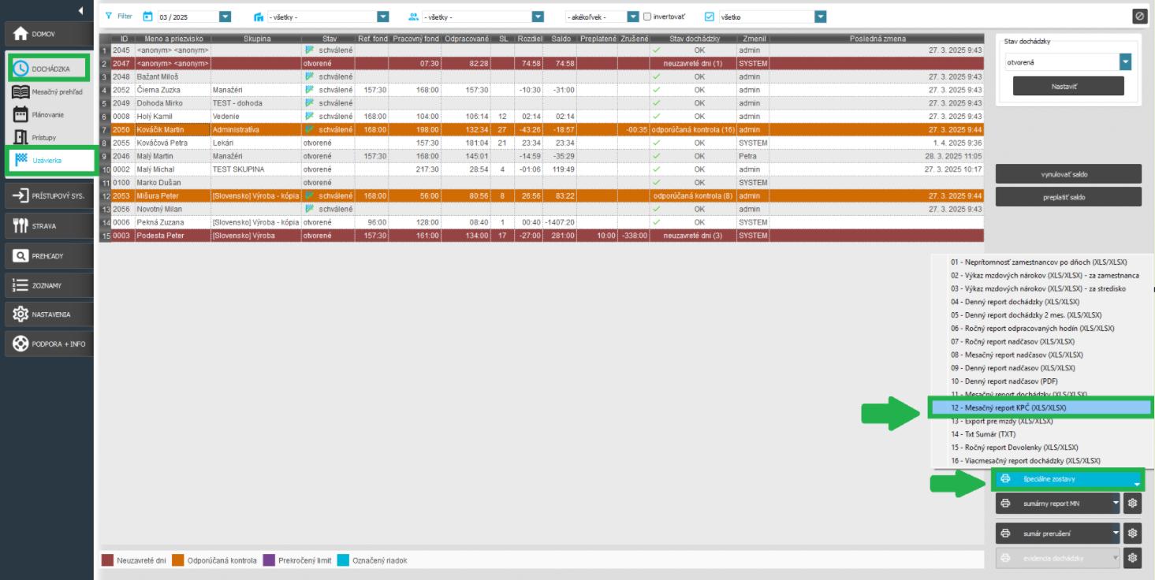This screenshot has width=1155, height=580.
Task: Click the Strava cutlery icon
Action: tap(21, 226)
